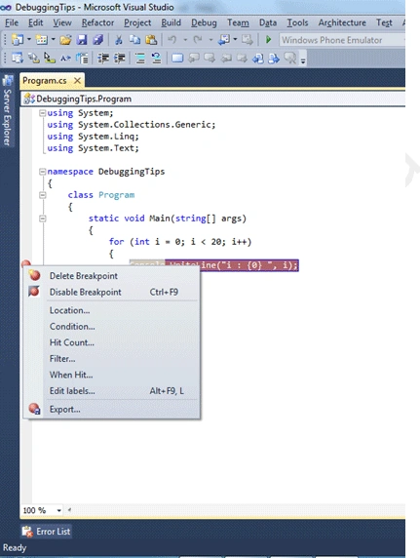Select Hit Count... in the breakpoint menu
This screenshot has height=558, width=420.
tap(112, 342)
